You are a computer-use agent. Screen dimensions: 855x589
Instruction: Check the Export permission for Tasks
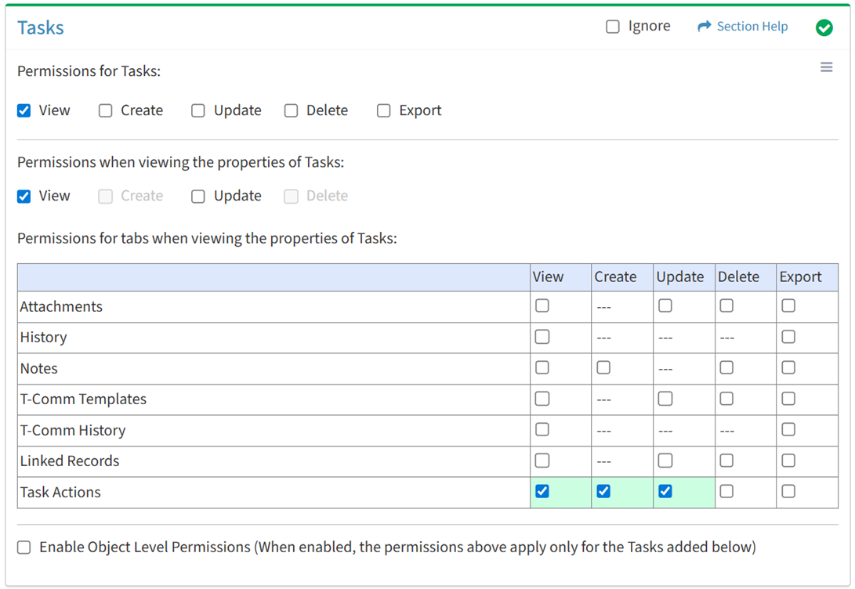tap(384, 110)
